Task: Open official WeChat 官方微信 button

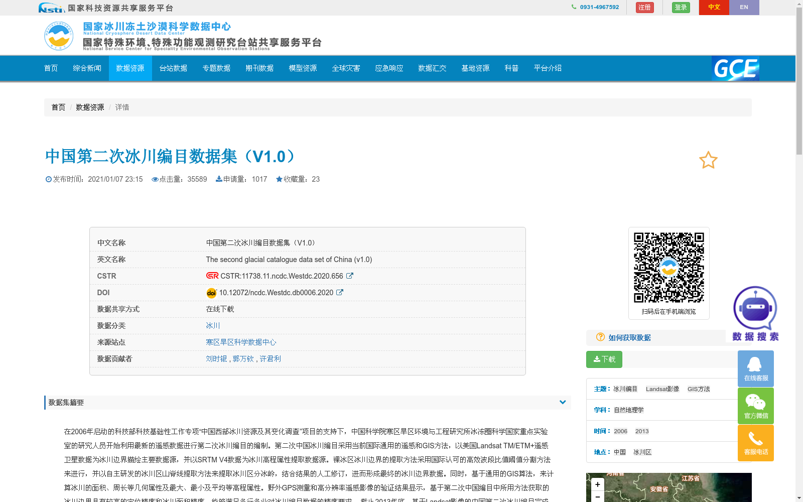Action: [x=756, y=406]
